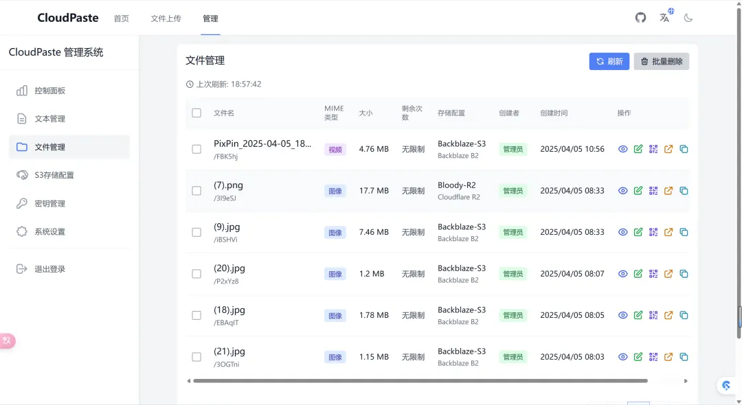Show QR code for (9).jpg
Screen dimensions: 742x405
coord(653,233)
